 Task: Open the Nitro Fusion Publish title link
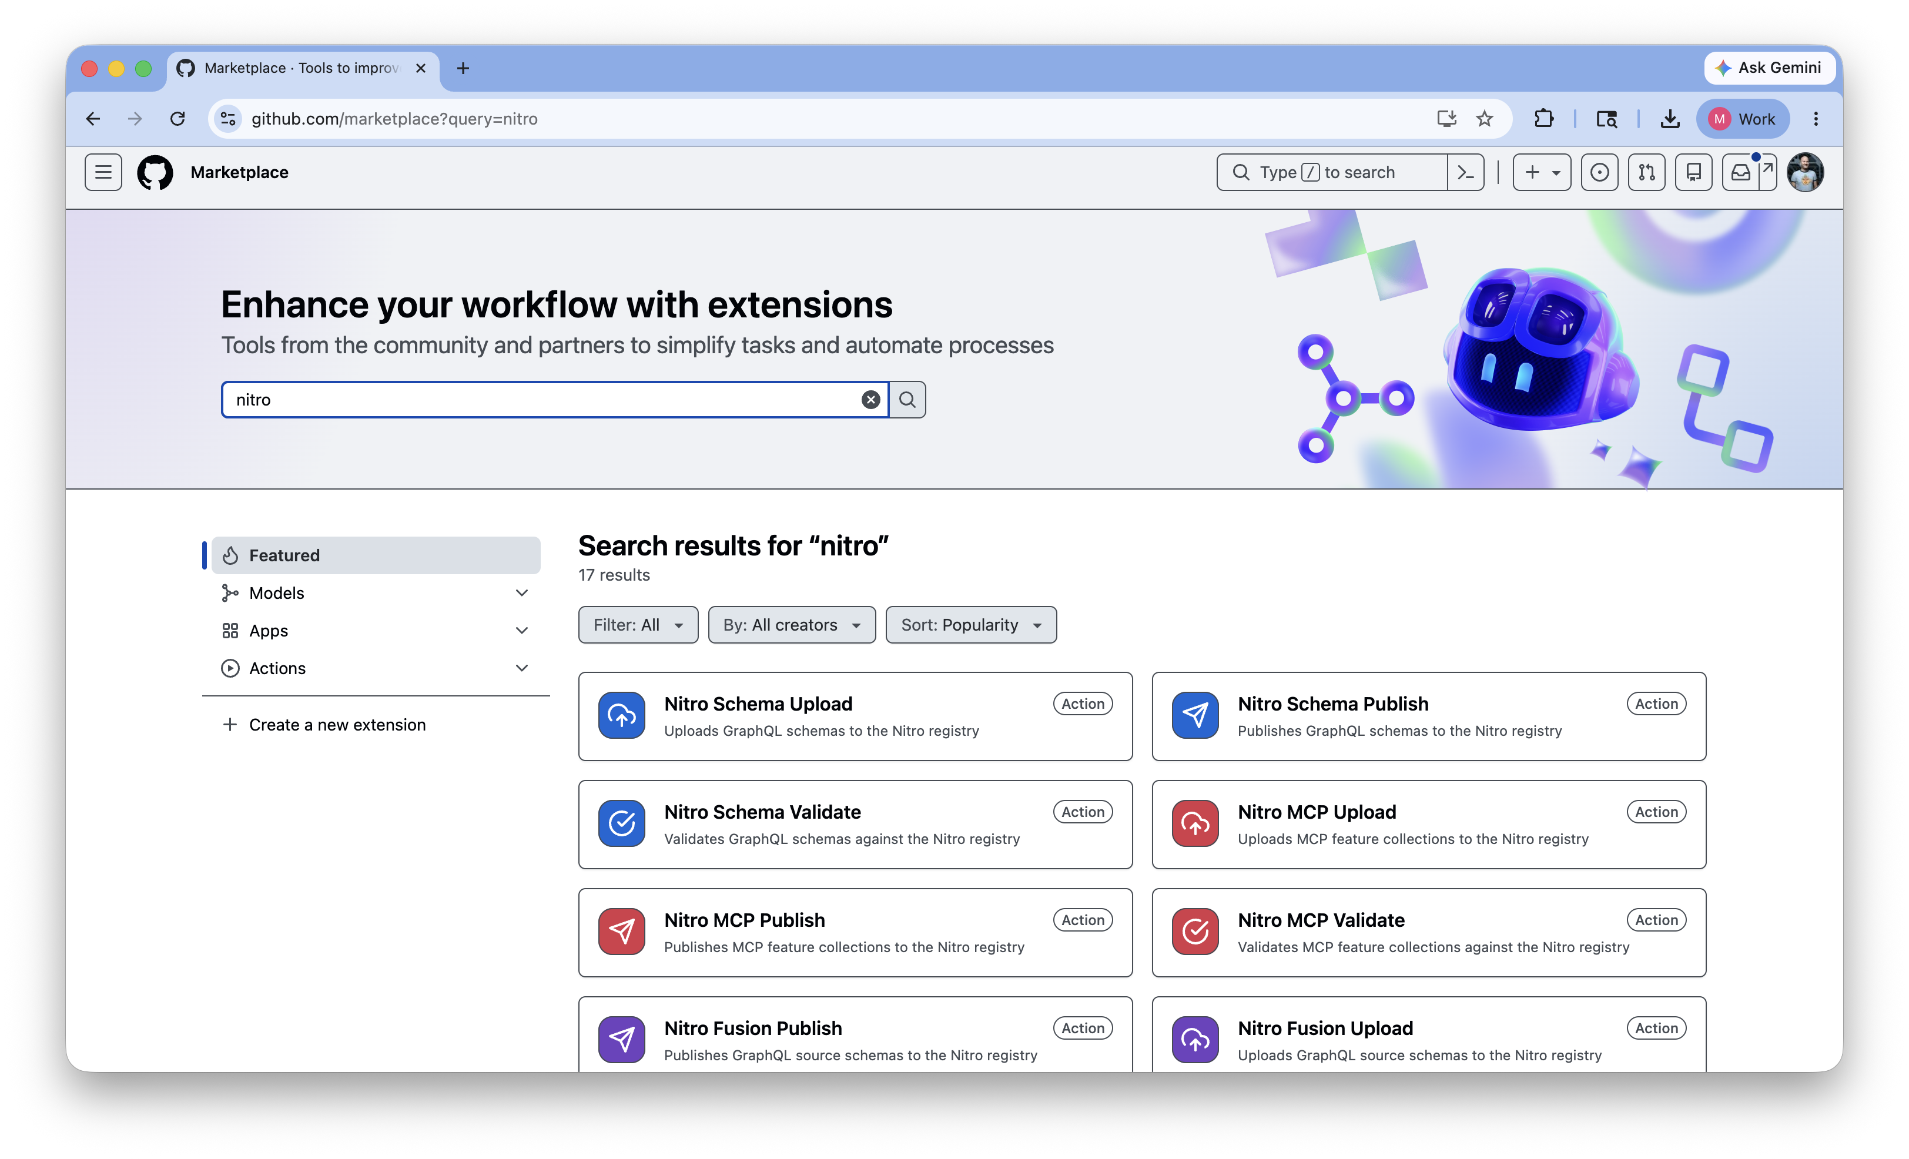point(752,1028)
